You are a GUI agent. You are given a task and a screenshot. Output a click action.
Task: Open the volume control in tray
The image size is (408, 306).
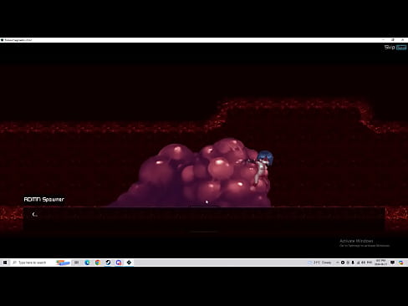coord(363,263)
